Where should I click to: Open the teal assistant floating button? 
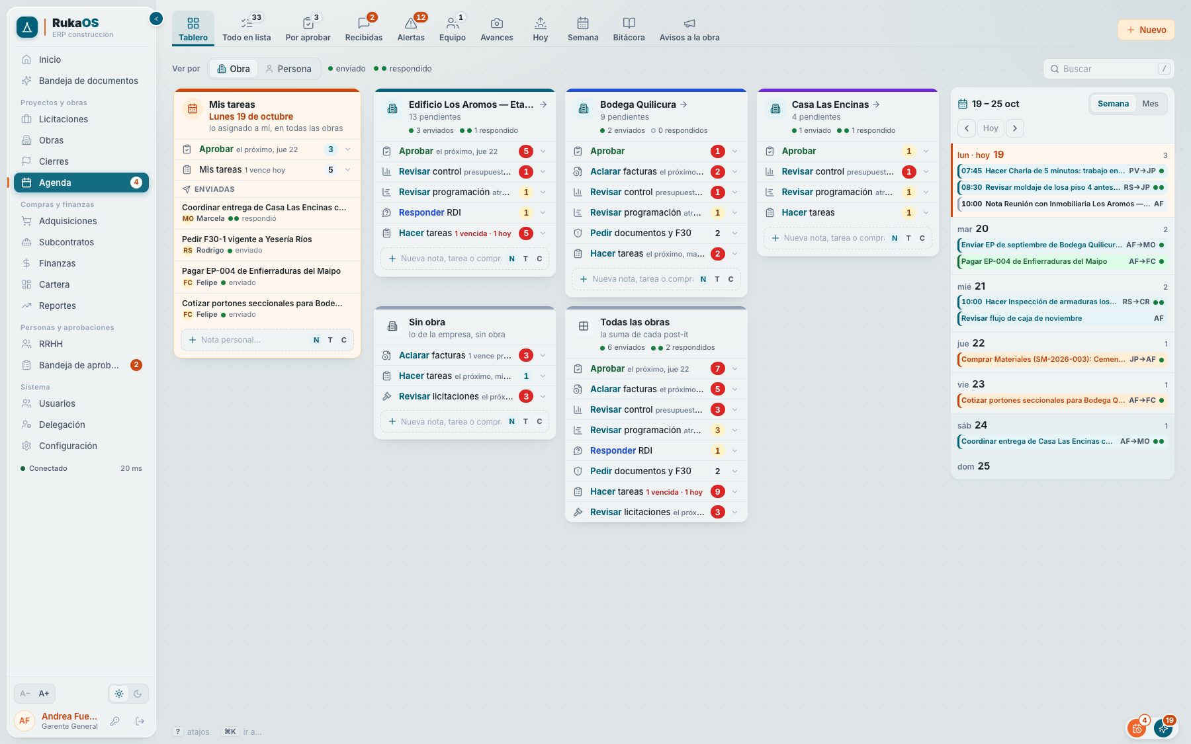tap(1163, 728)
